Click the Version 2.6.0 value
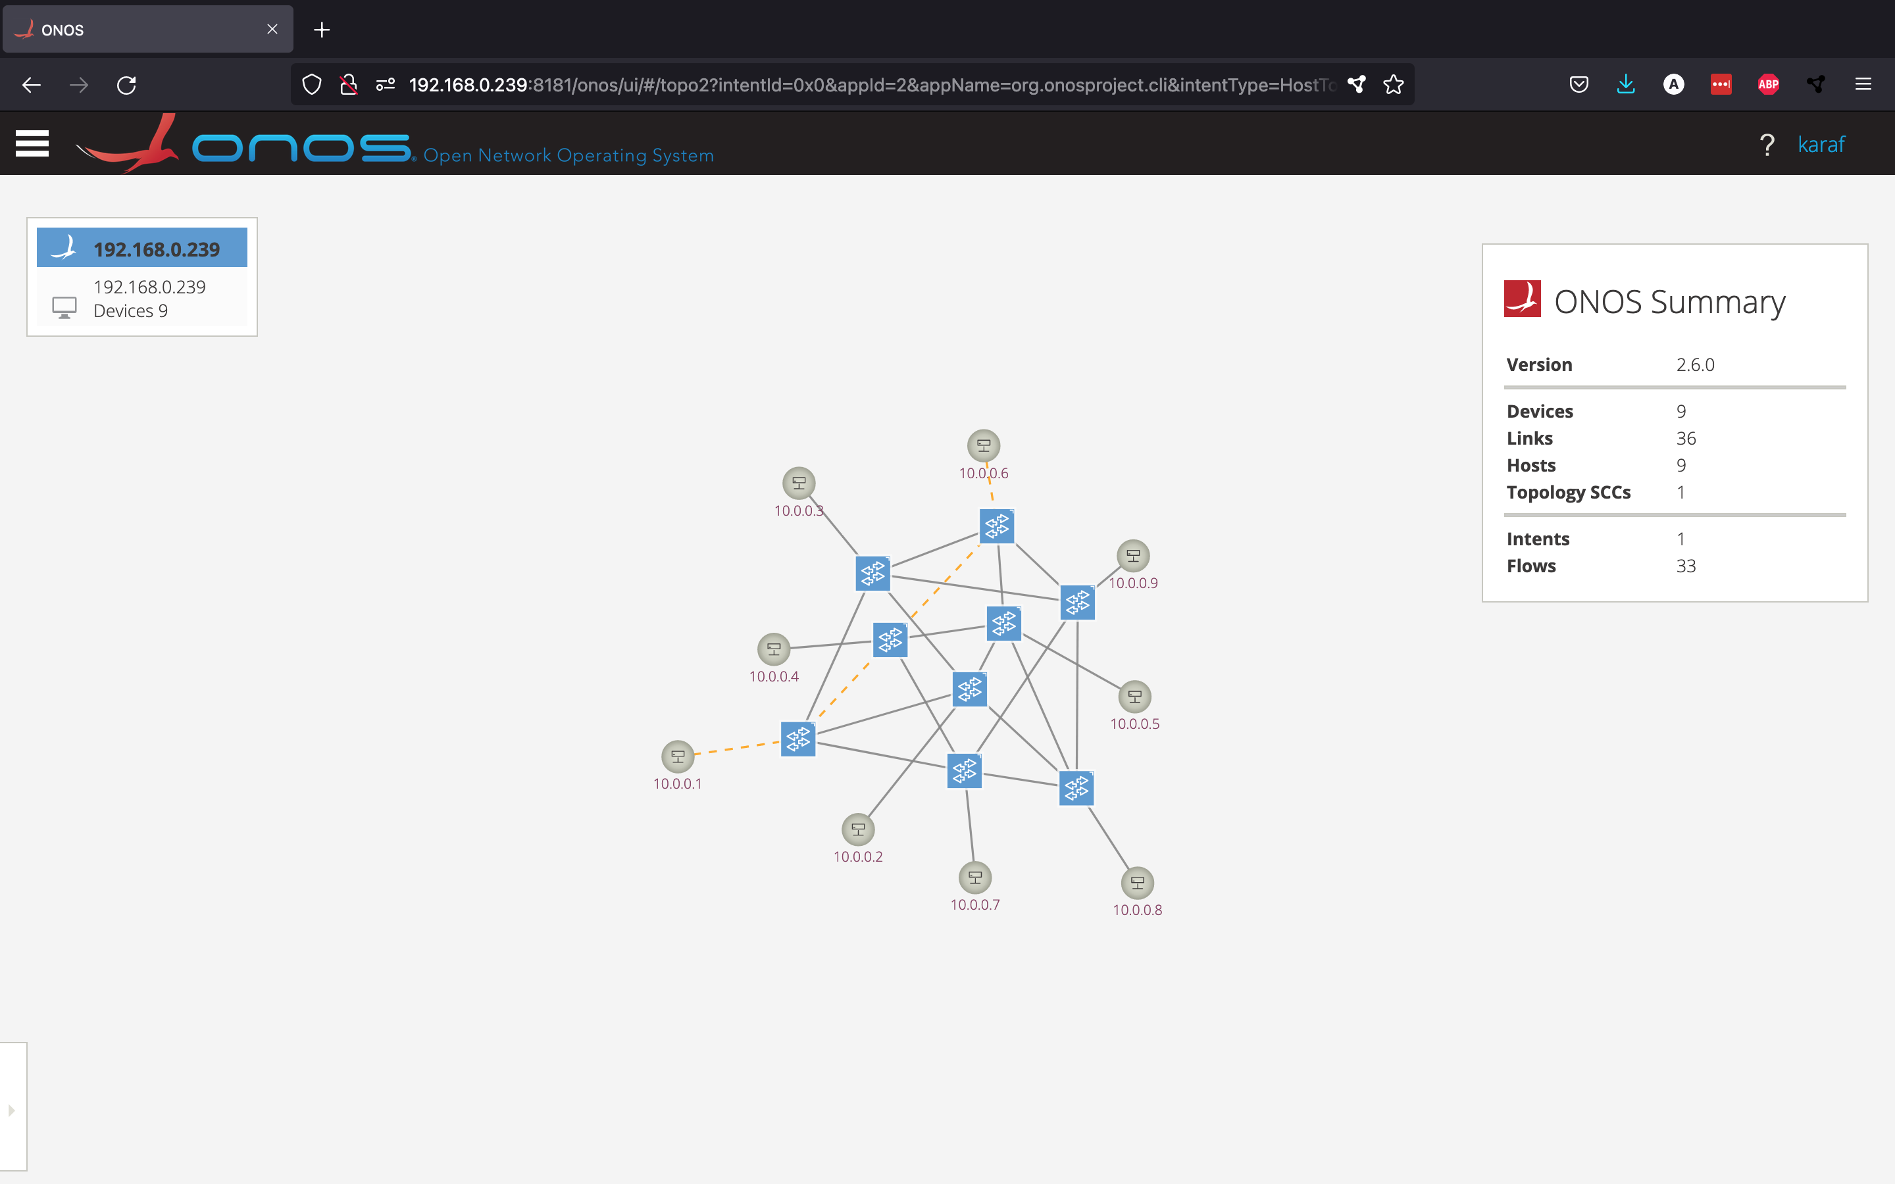 coord(1696,365)
